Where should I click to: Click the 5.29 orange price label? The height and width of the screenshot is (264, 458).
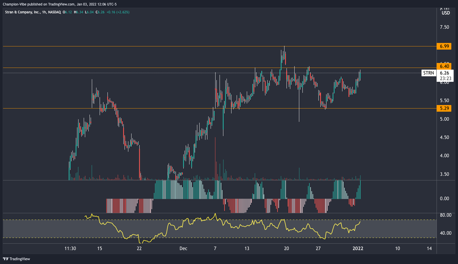point(445,109)
